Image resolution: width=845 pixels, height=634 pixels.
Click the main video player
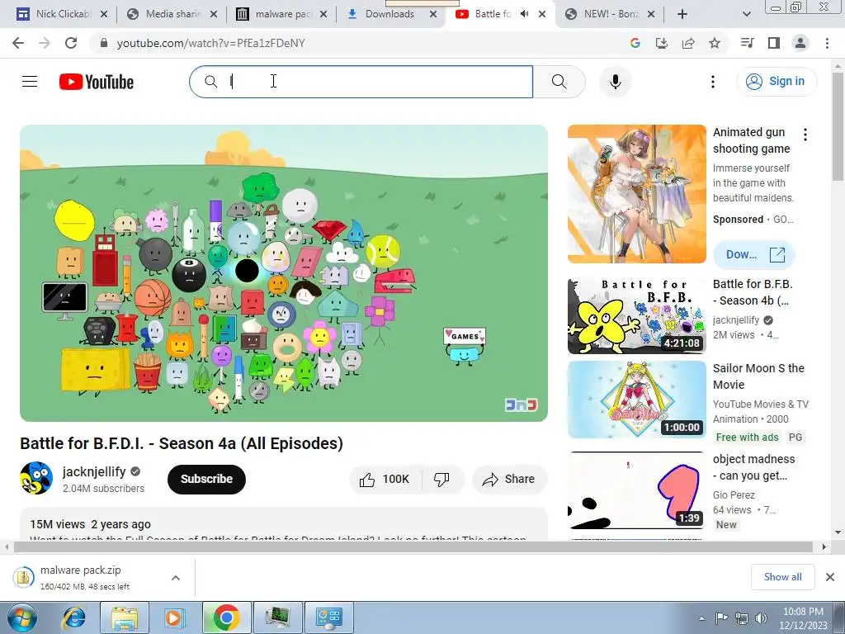[284, 272]
